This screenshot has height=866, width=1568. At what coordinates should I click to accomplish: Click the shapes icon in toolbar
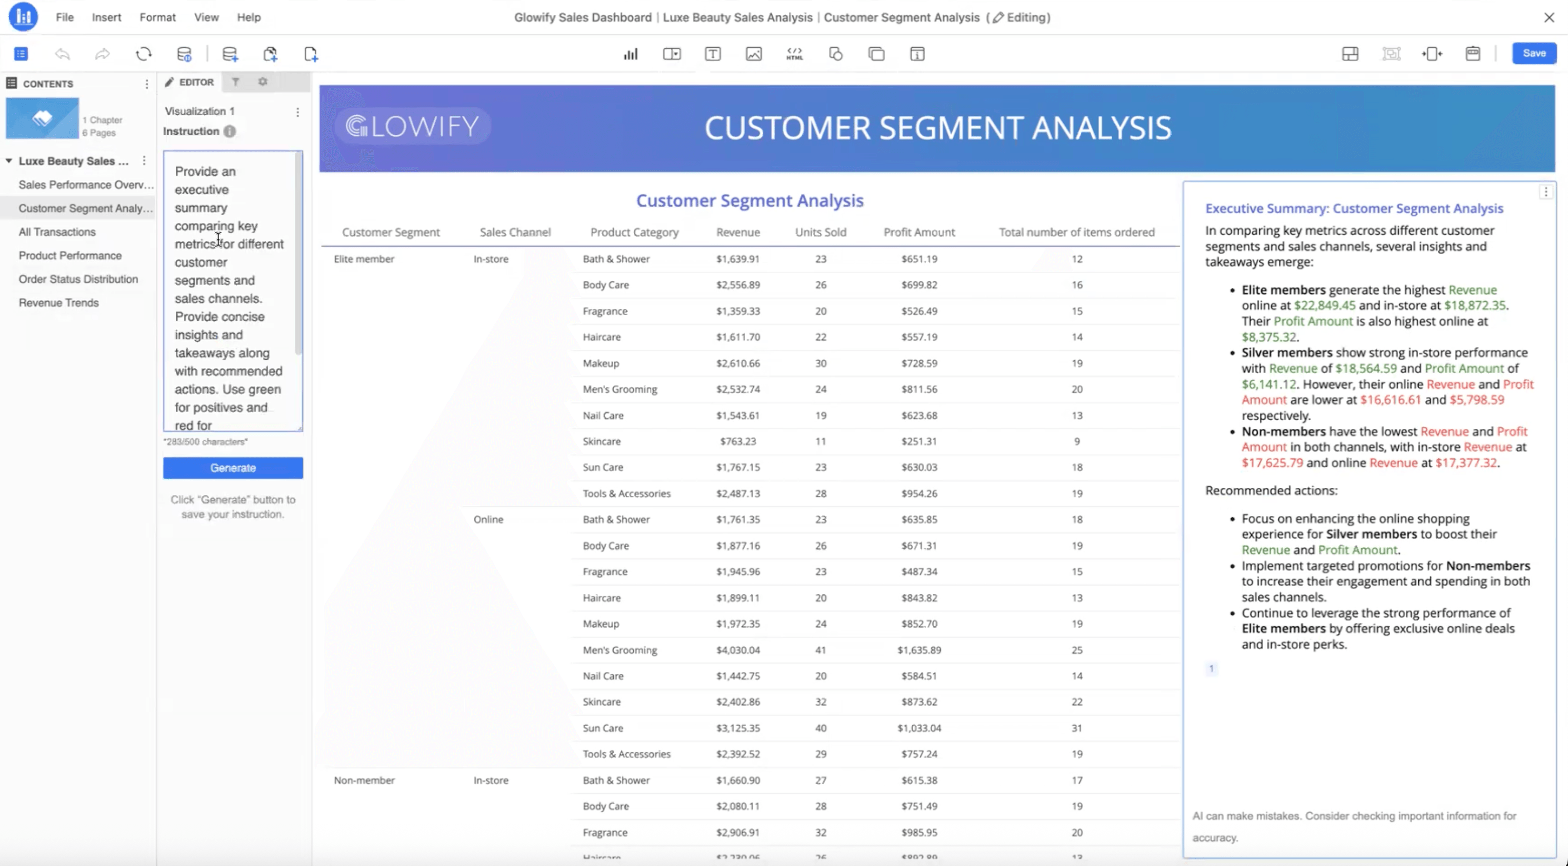coord(836,54)
